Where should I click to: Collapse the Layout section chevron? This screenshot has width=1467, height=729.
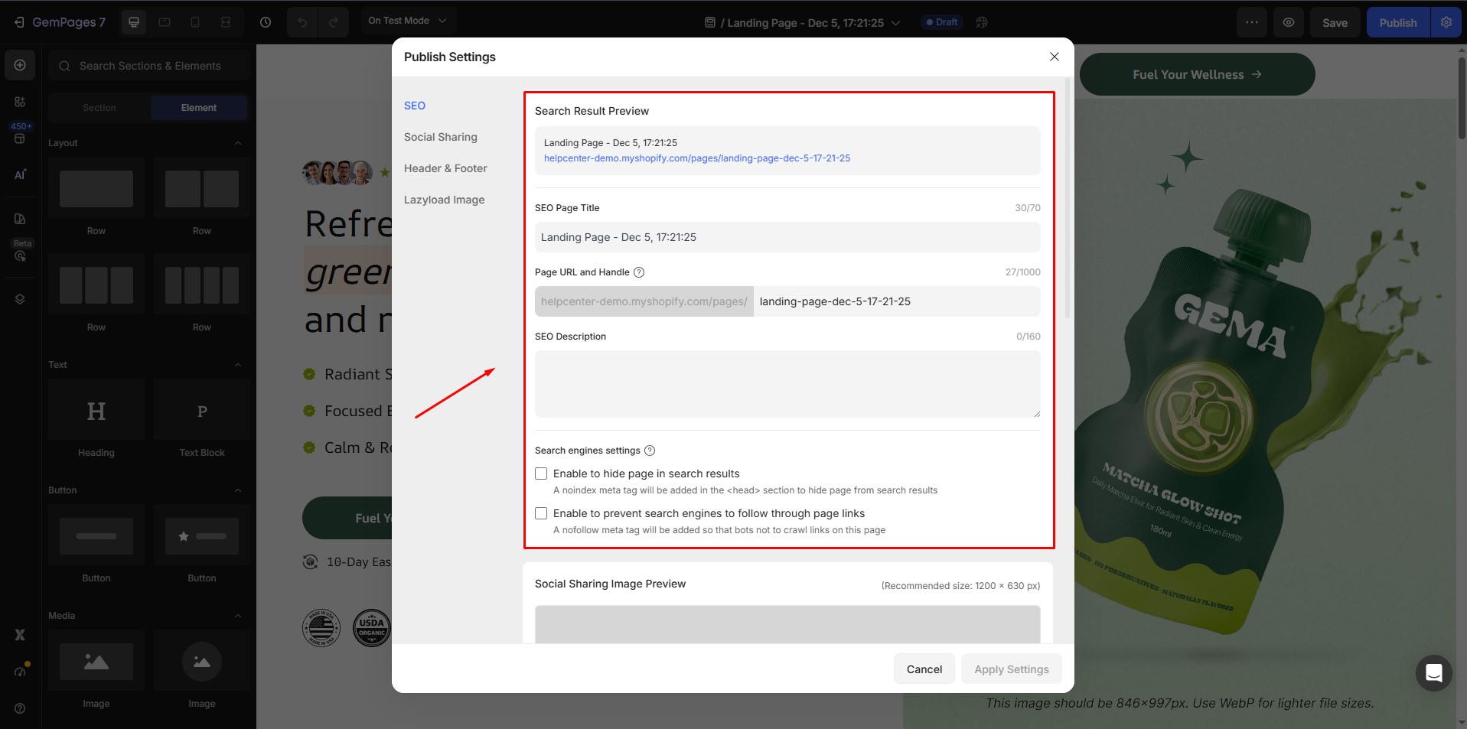(238, 143)
